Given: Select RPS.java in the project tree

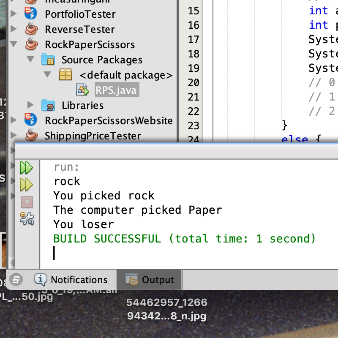Looking at the screenshot, I should click(x=116, y=90).
